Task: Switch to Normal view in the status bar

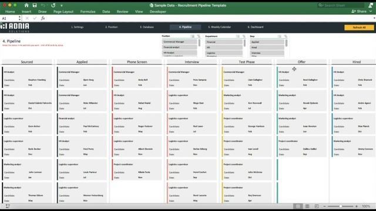Action: pyautogui.click(x=298, y=206)
